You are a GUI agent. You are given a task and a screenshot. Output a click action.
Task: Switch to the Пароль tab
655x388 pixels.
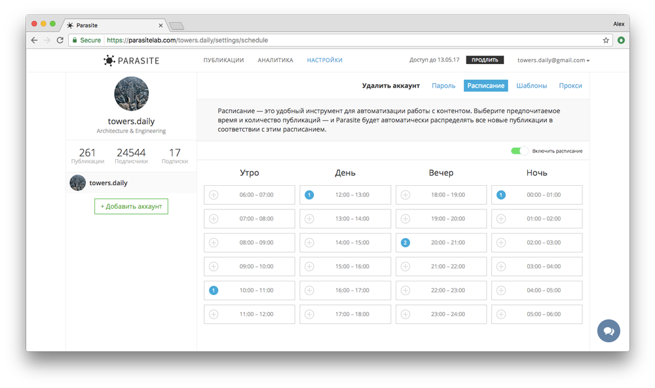click(x=443, y=86)
